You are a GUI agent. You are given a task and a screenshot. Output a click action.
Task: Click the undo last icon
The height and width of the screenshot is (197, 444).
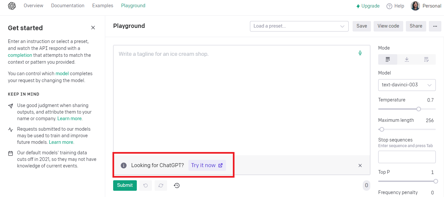click(145, 186)
